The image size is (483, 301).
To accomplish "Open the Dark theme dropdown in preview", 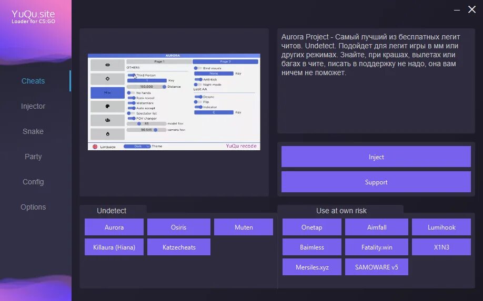I will tap(137, 147).
